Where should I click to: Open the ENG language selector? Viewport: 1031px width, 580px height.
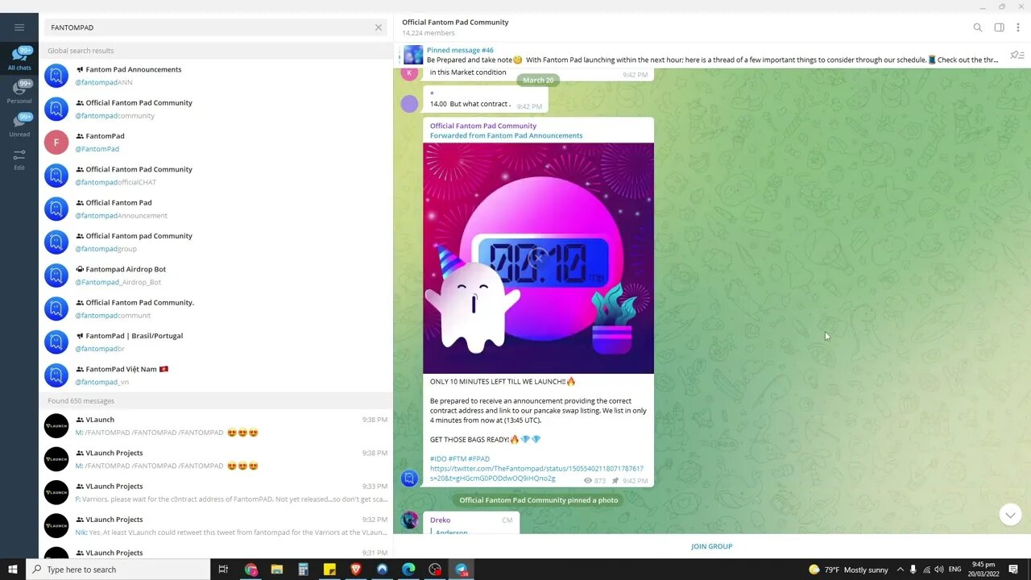(955, 570)
